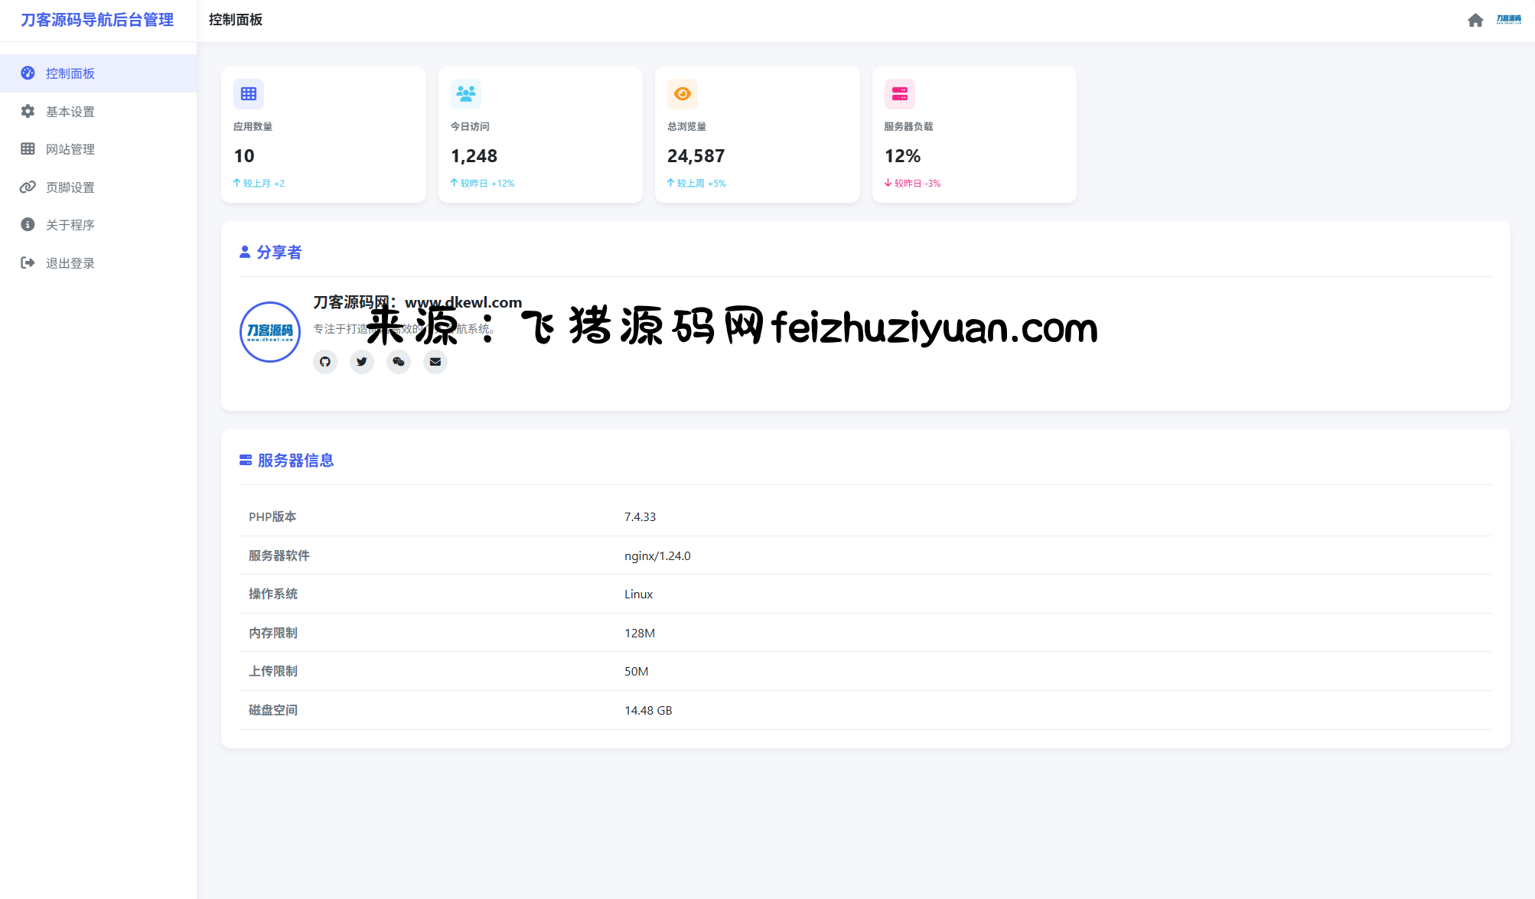Screen dimensions: 1535x899
Task: Go to 网站管理 in the sidebar
Action: tap(70, 149)
